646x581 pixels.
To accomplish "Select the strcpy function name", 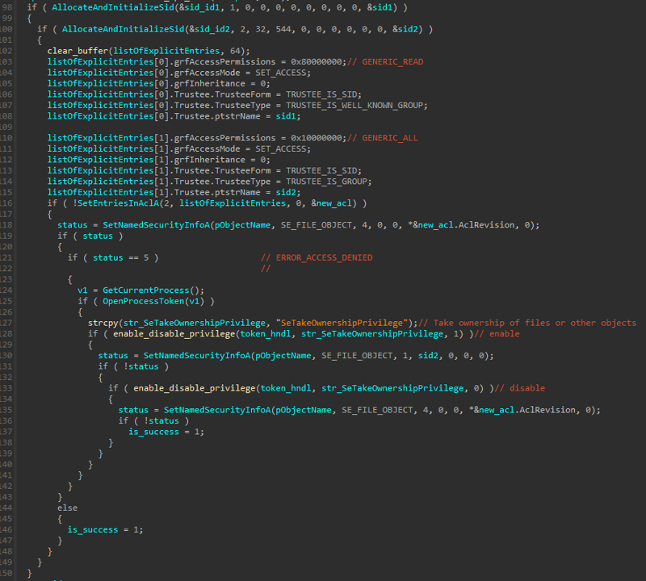I will [103, 323].
